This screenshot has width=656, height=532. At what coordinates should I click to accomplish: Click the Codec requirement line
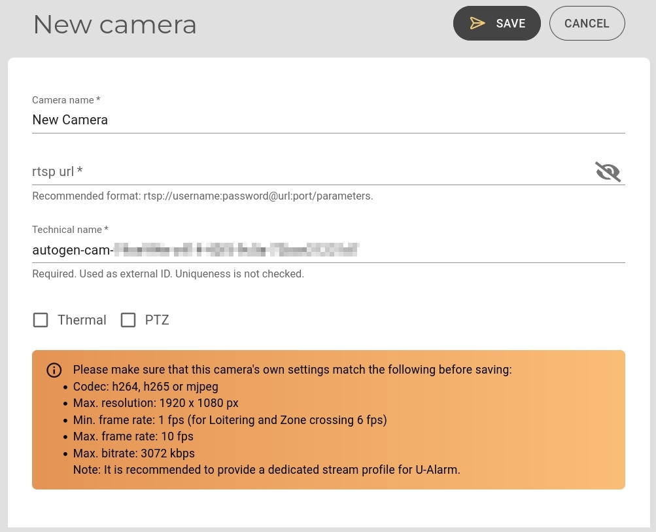click(145, 387)
